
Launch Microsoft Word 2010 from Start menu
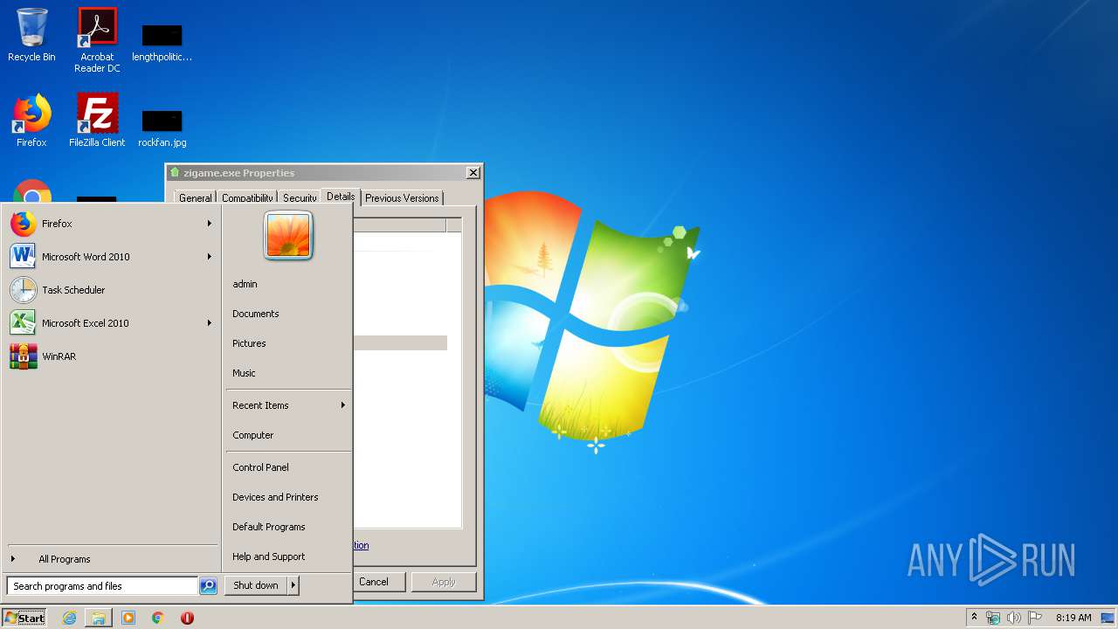pos(111,257)
